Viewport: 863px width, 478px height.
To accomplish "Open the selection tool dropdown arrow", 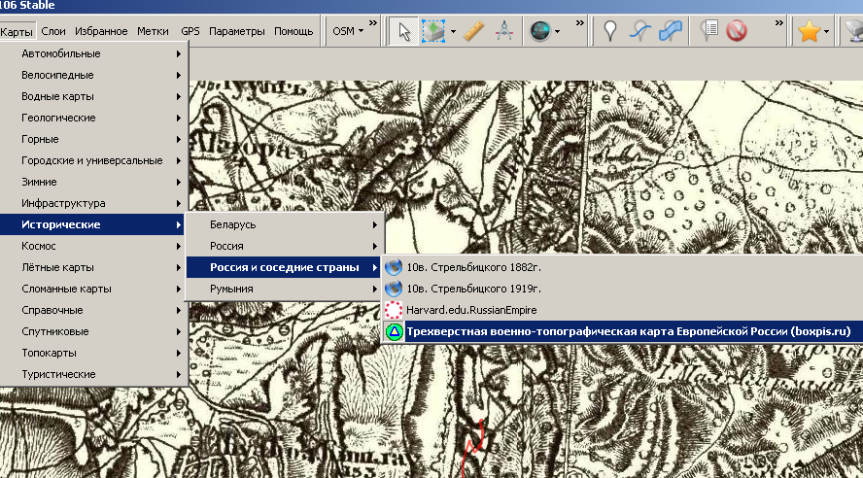I will [453, 31].
